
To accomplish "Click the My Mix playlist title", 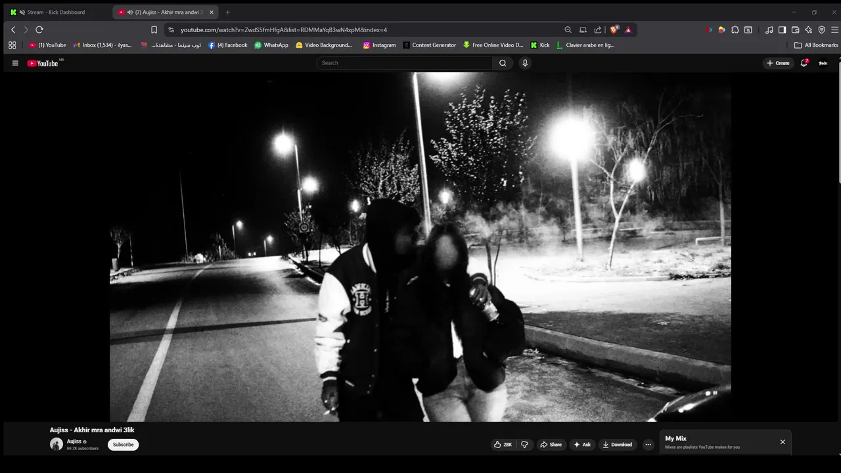I will [x=675, y=439].
